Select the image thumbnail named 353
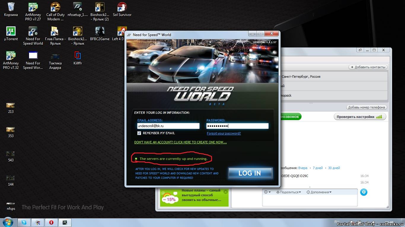Image resolution: width=405 pixels, height=227 pixels. click(x=11, y=132)
